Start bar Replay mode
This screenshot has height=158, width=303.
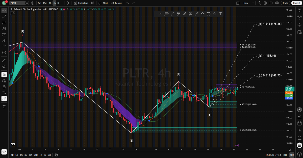coord(116,3)
